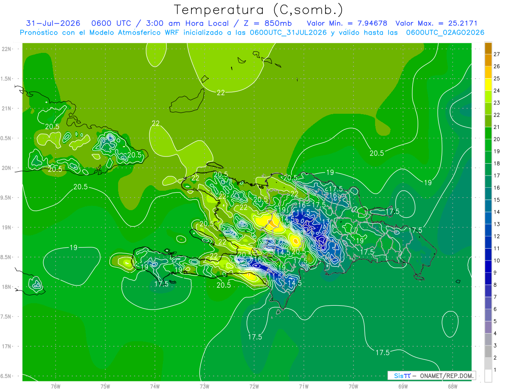This screenshot has height=392, width=508.
Task: Click the "68W" longitude axis label
Action: point(453,387)
